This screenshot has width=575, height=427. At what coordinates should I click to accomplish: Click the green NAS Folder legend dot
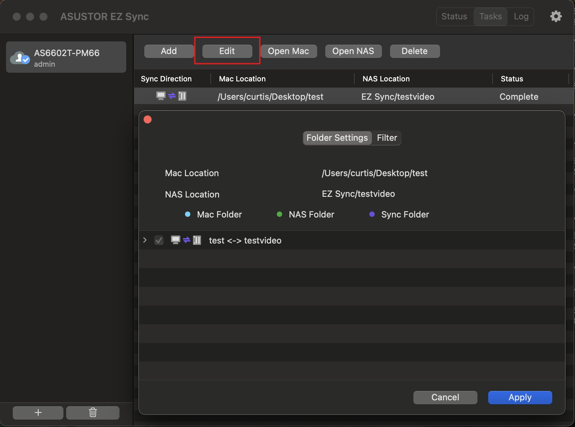click(x=279, y=214)
